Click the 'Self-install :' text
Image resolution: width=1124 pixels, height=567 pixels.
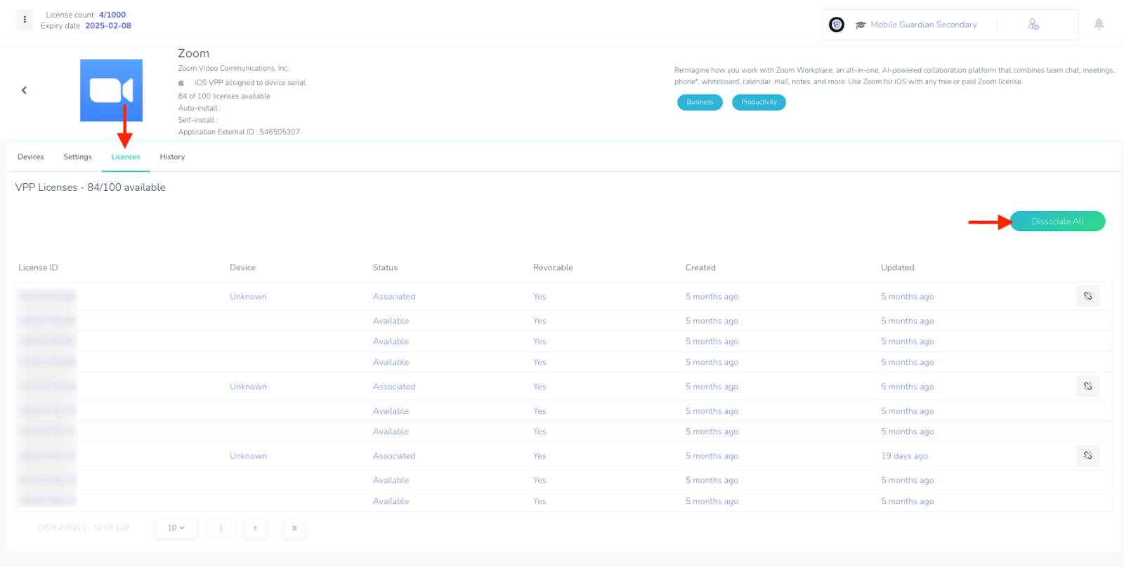point(198,120)
